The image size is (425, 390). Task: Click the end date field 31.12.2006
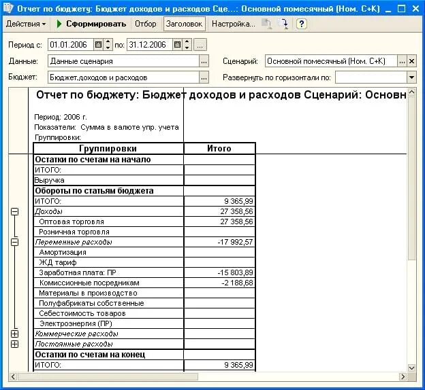pos(150,45)
